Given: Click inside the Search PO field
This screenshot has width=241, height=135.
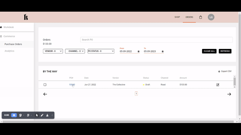Looking at the screenshot, I should 156,40.
